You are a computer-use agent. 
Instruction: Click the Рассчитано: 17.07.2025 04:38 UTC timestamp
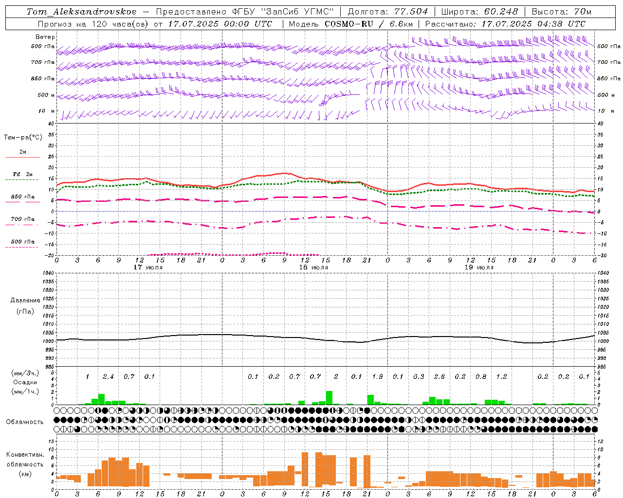[x=505, y=24]
